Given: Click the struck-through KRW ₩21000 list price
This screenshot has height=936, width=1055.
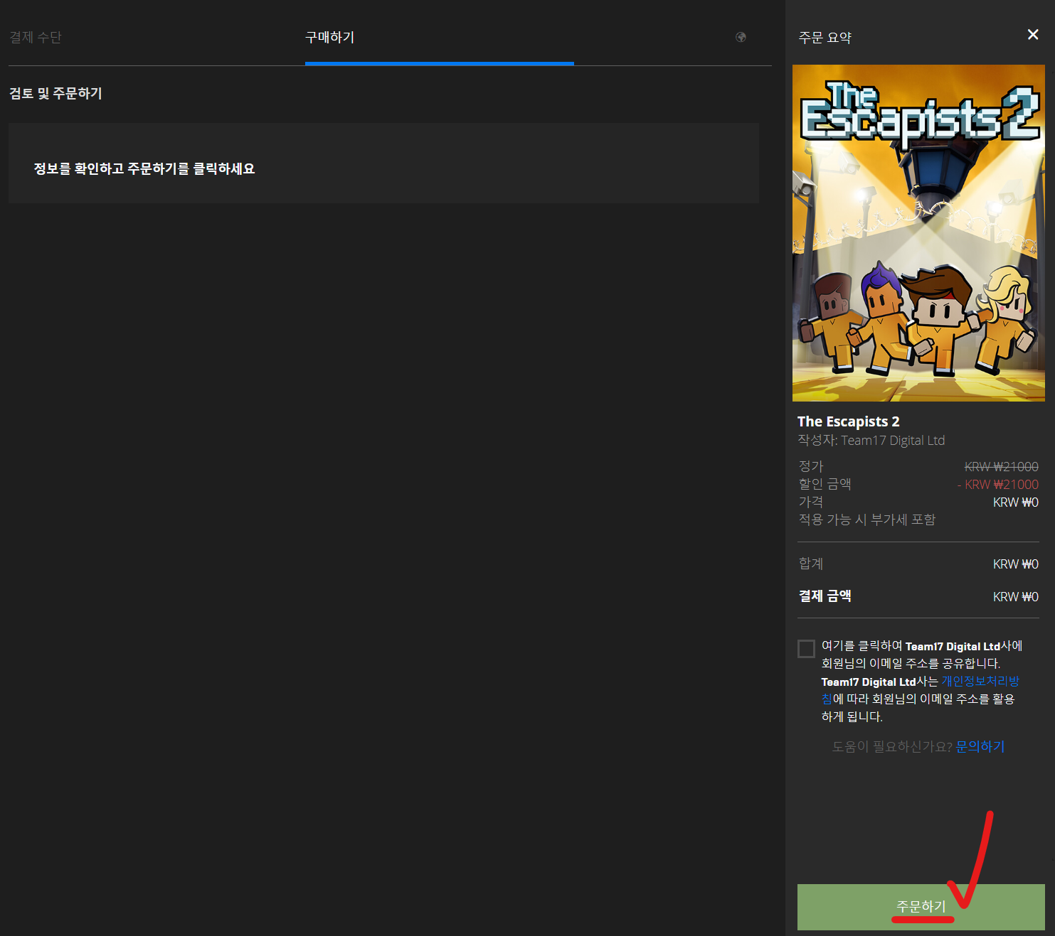Looking at the screenshot, I should [x=1001, y=467].
